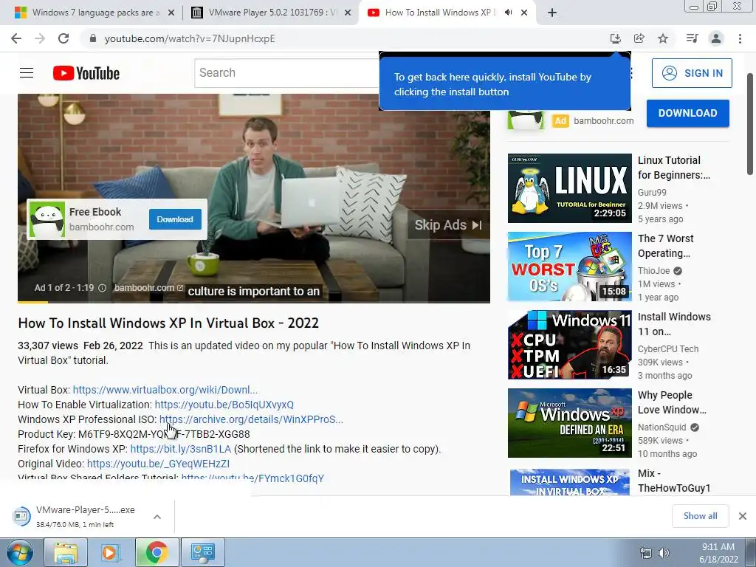
Task: Open the control panel taskbar icon
Action: [202, 552]
